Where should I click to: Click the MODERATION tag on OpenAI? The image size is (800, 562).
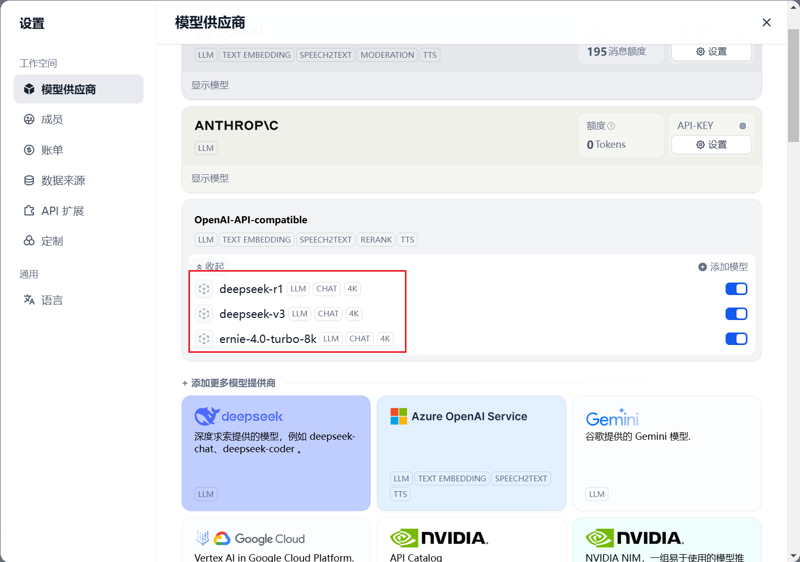point(387,55)
